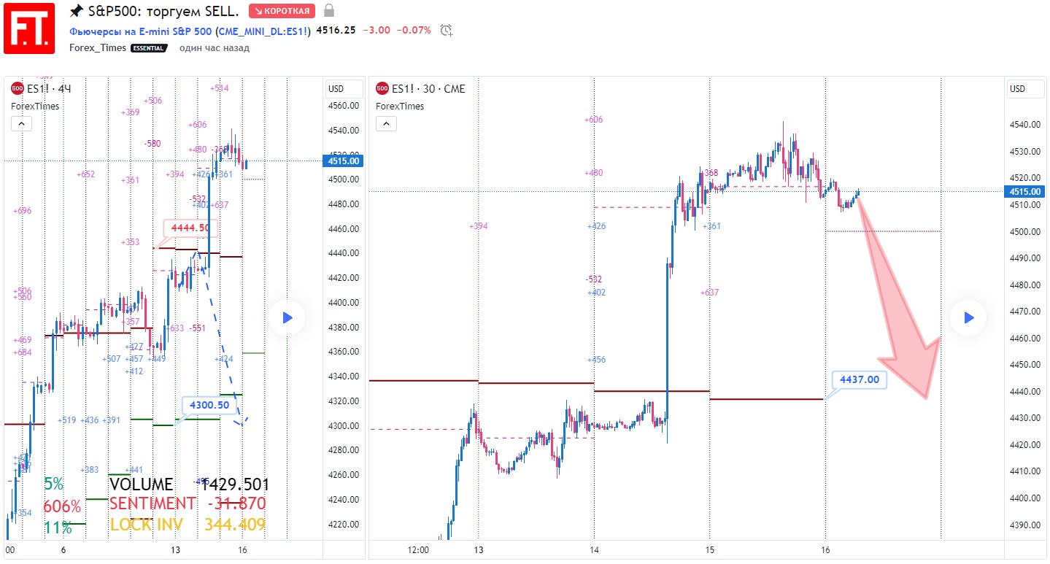1050x564 pixels.
Task: Play the left 4Ч chart
Action: [x=287, y=317]
